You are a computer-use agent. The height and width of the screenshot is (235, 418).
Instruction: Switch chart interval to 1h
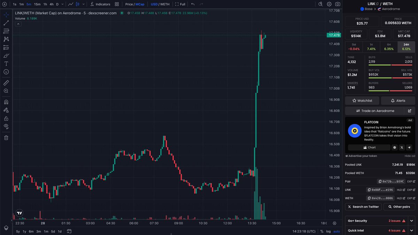point(45,4)
